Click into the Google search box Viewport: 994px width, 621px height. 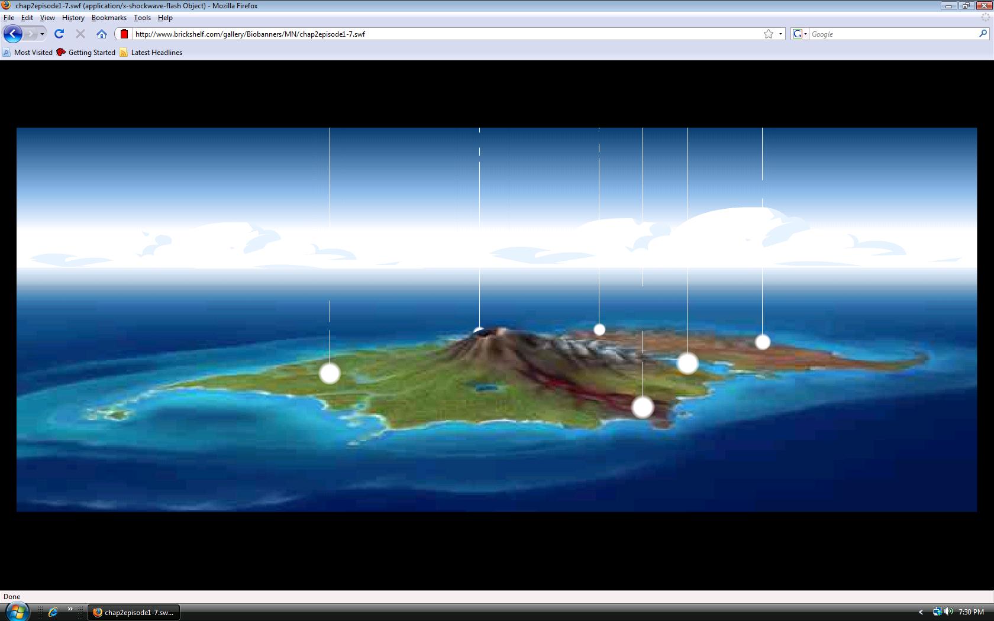click(893, 34)
